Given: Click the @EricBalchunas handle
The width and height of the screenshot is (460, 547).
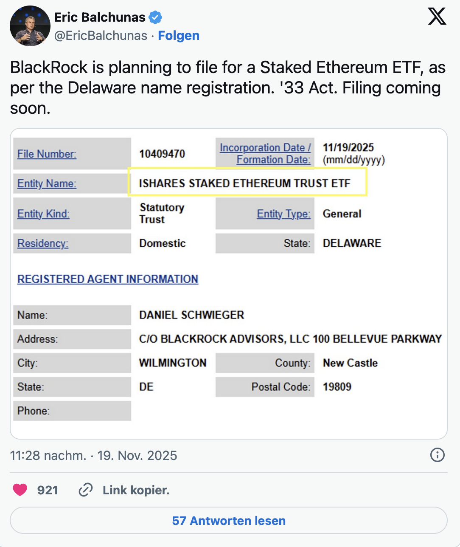Looking at the screenshot, I should 101,36.
